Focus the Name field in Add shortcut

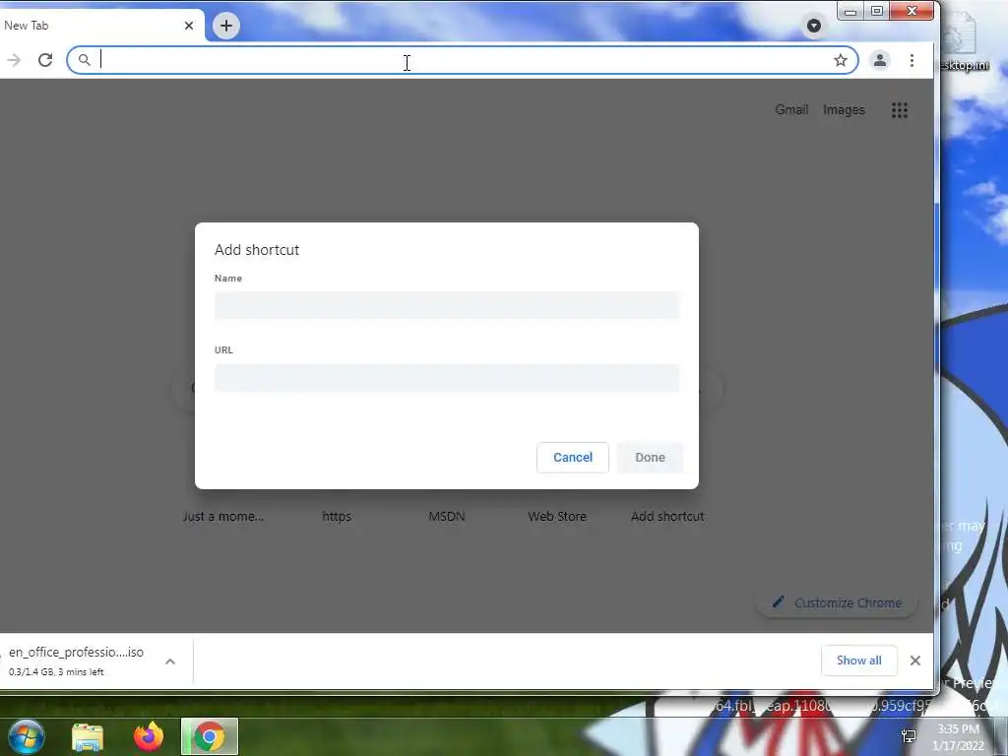tap(447, 305)
